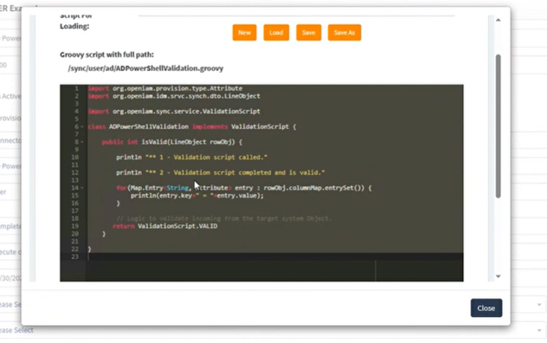Click 'Groovy script with full path:' label
The image size is (547, 343).
click(106, 55)
